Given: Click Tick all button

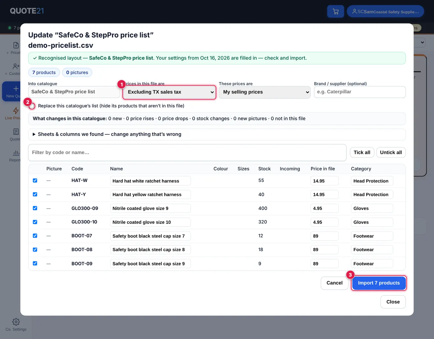Looking at the screenshot, I should coord(362,152).
